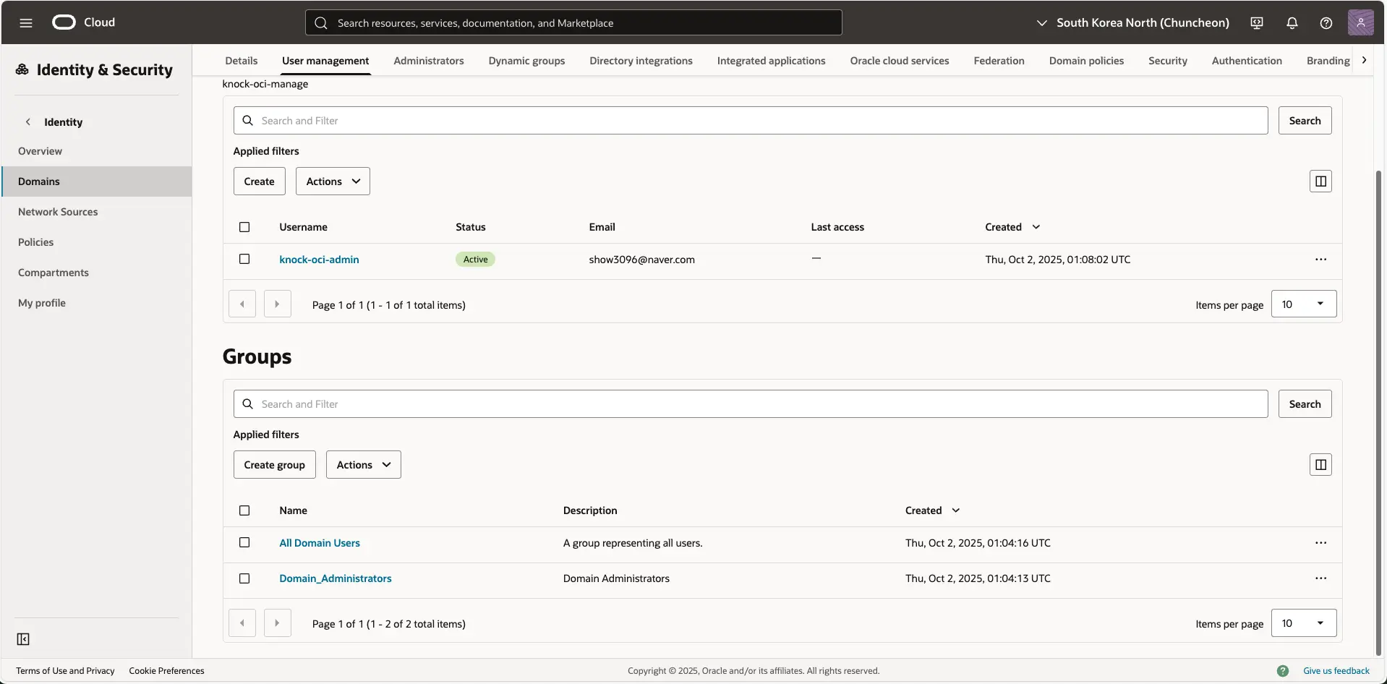This screenshot has height=684, width=1387.
Task: Open column settings for the Users table
Action: (1320, 181)
